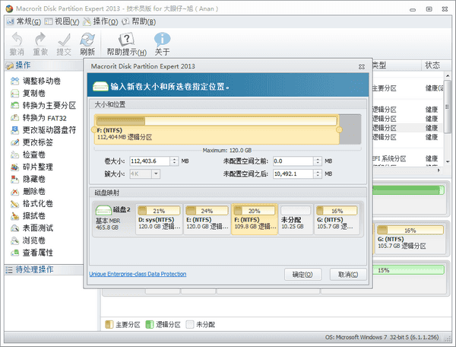Select F: (NTFS) 109.8 GB in disk map
The height and width of the screenshot is (347, 456).
255,219
